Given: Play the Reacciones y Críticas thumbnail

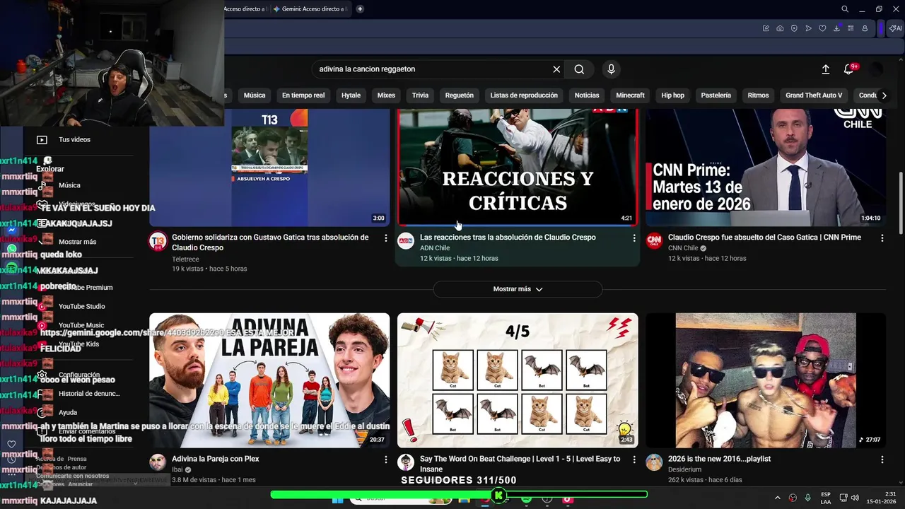Looking at the screenshot, I should coord(518,168).
